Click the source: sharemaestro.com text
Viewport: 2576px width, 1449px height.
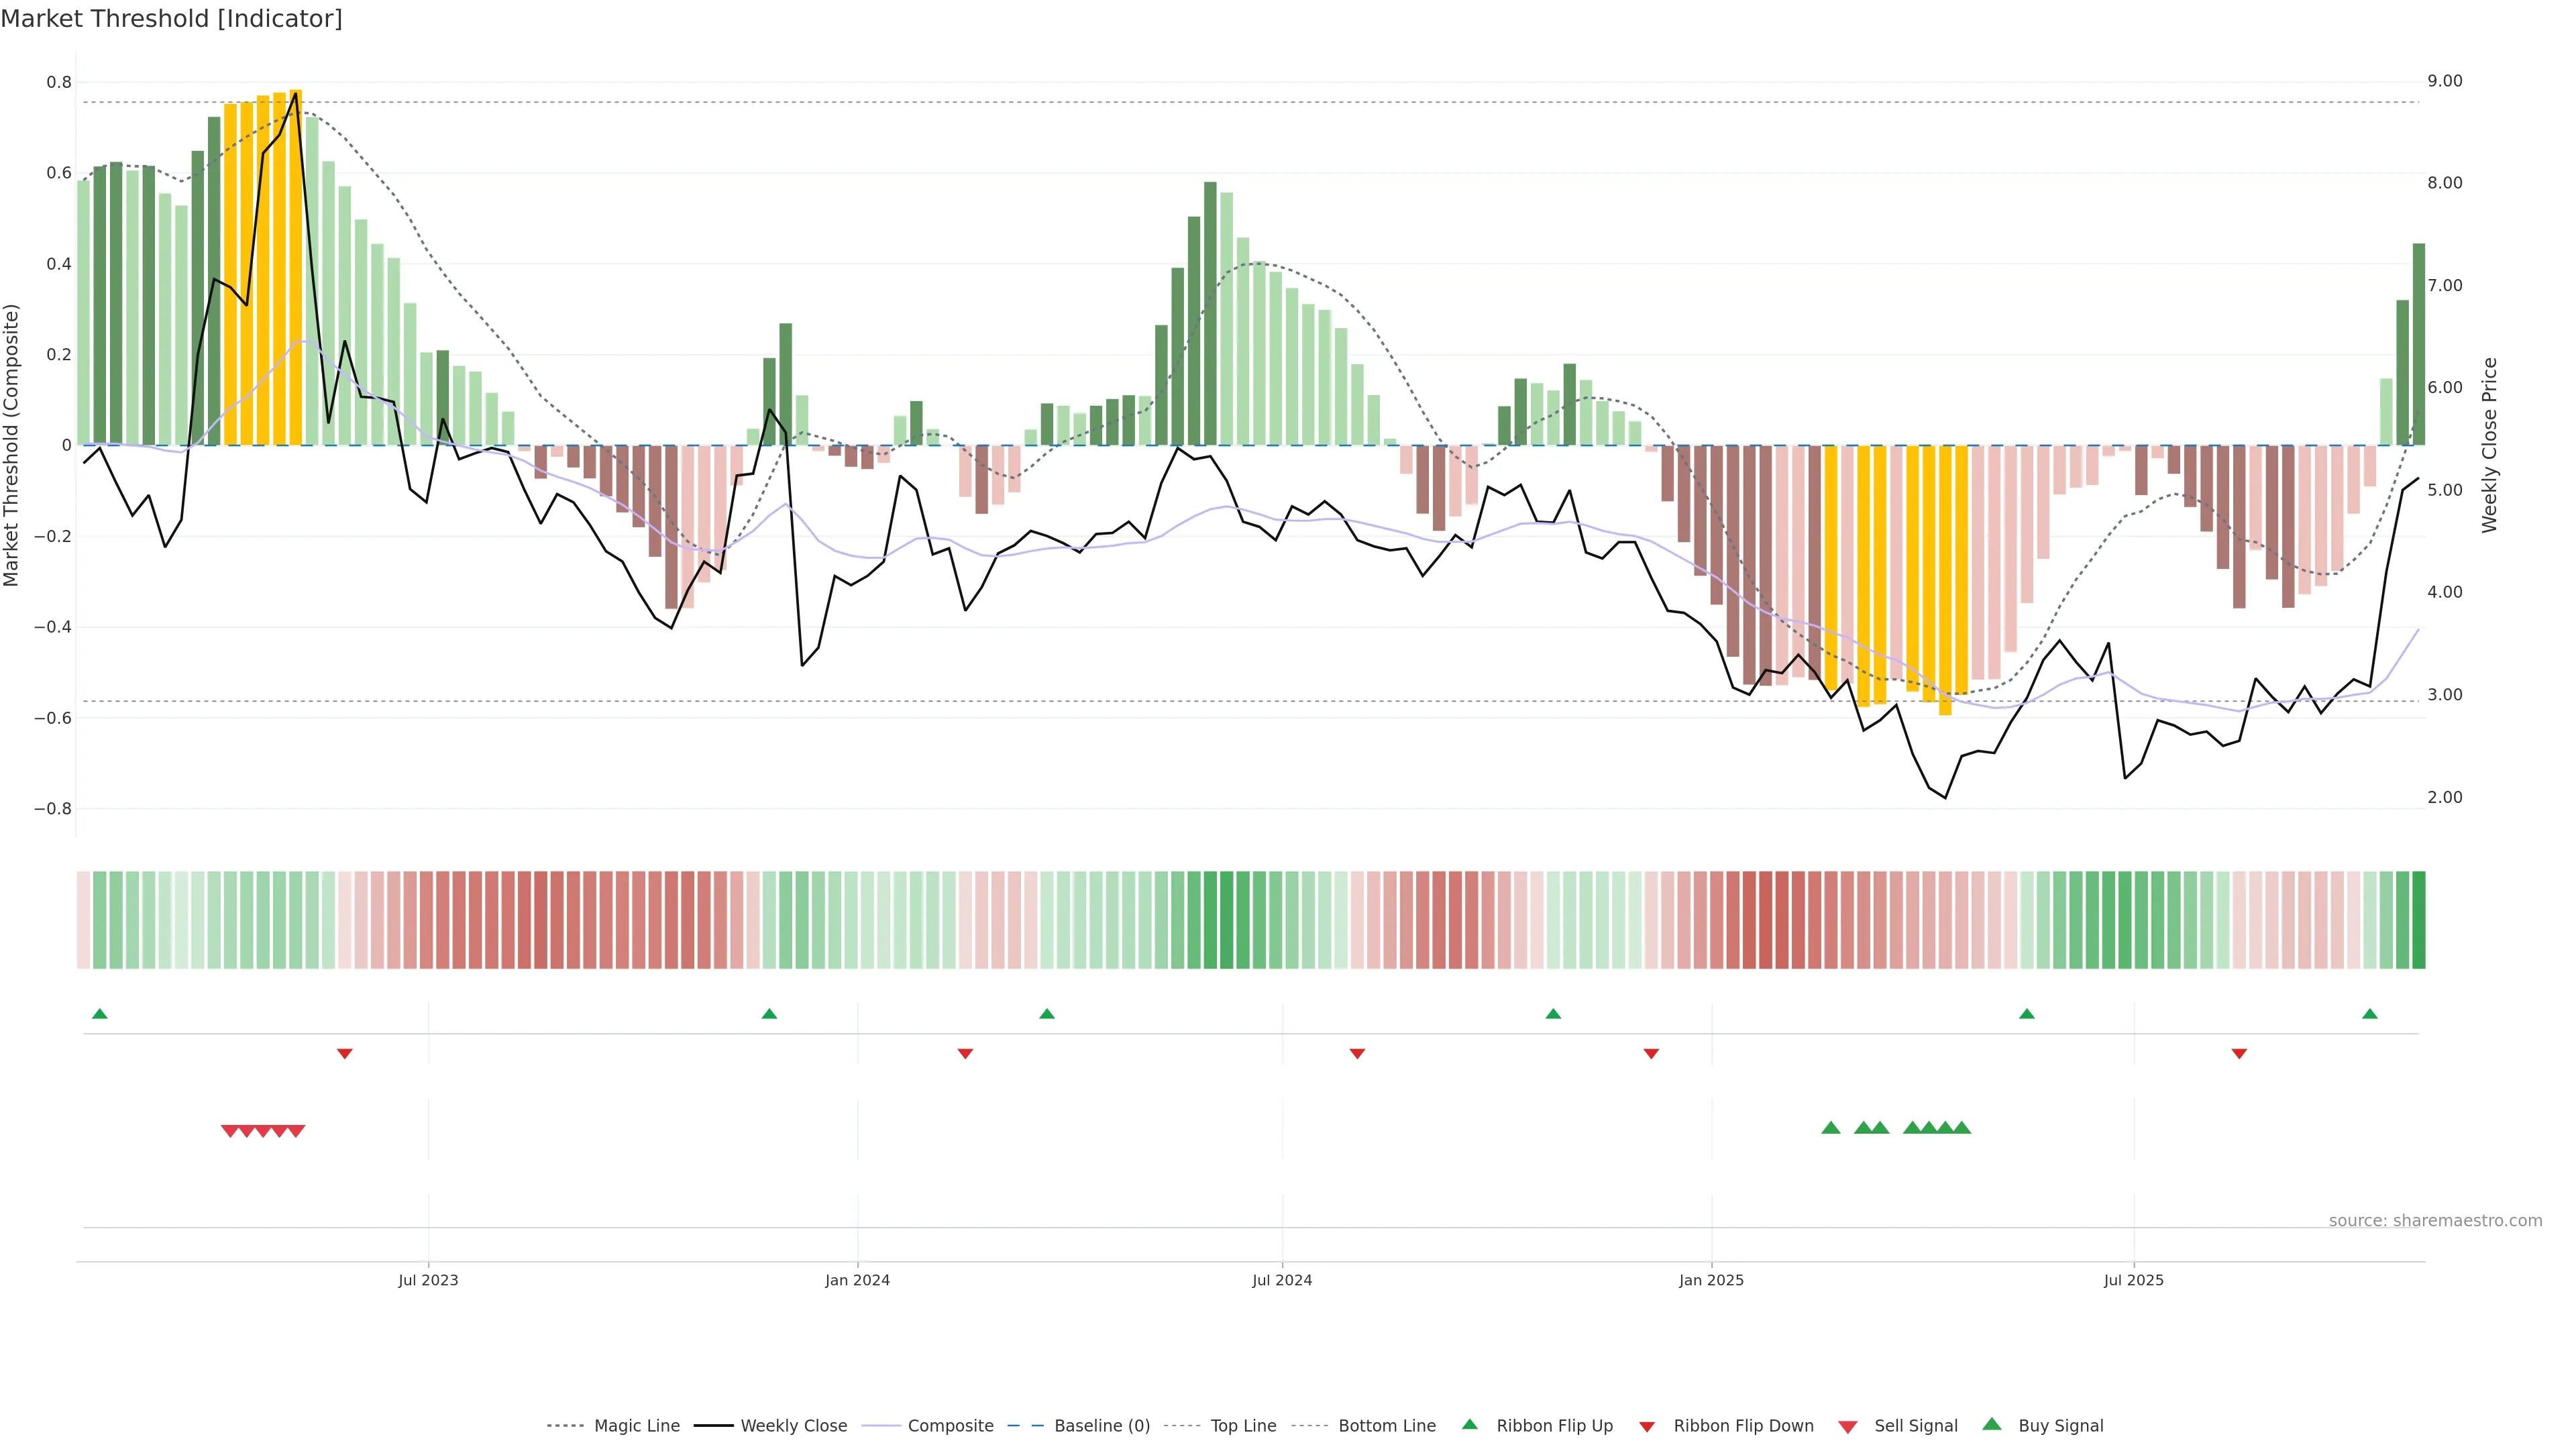(x=2435, y=1221)
